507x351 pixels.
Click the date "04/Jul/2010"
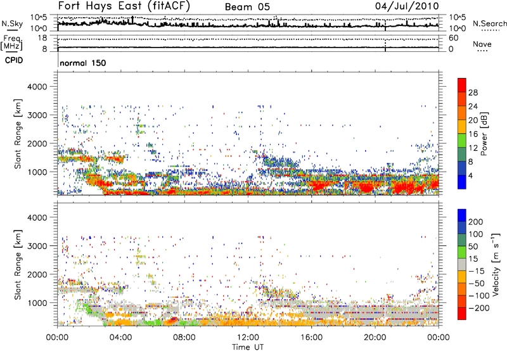[407, 6]
